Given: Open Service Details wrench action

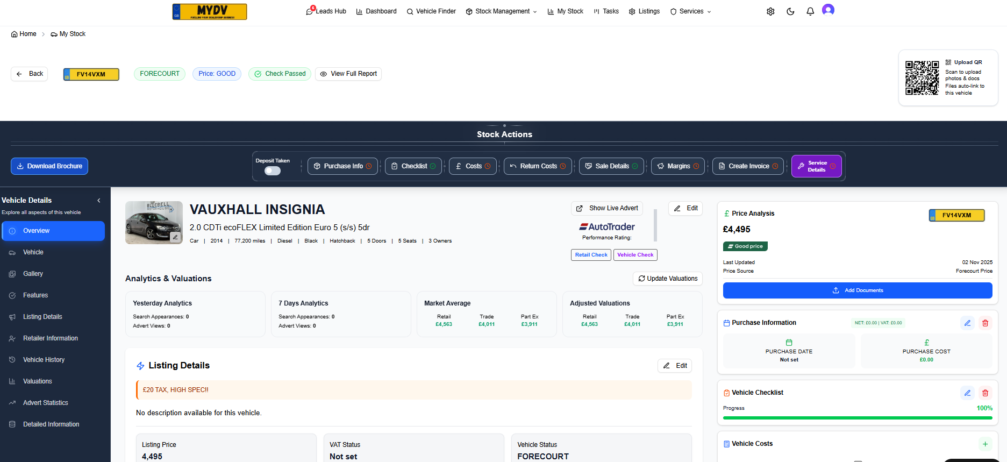Looking at the screenshot, I should (816, 166).
